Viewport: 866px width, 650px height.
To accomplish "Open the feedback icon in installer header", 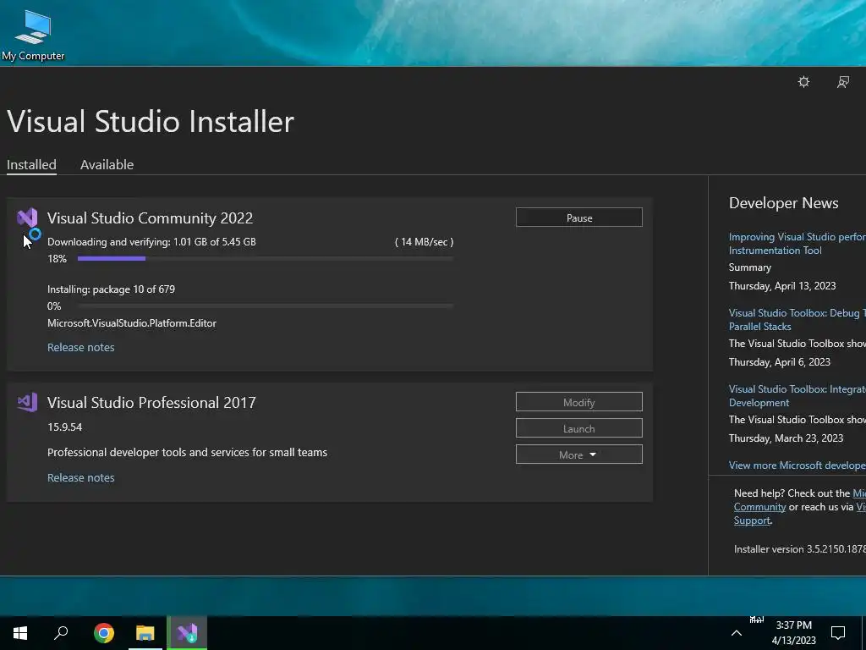I will 843,82.
